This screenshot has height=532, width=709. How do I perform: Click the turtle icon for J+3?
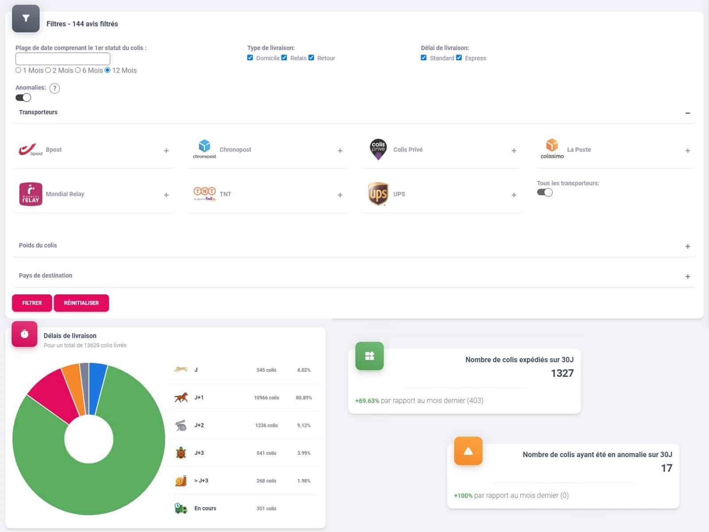tap(181, 453)
